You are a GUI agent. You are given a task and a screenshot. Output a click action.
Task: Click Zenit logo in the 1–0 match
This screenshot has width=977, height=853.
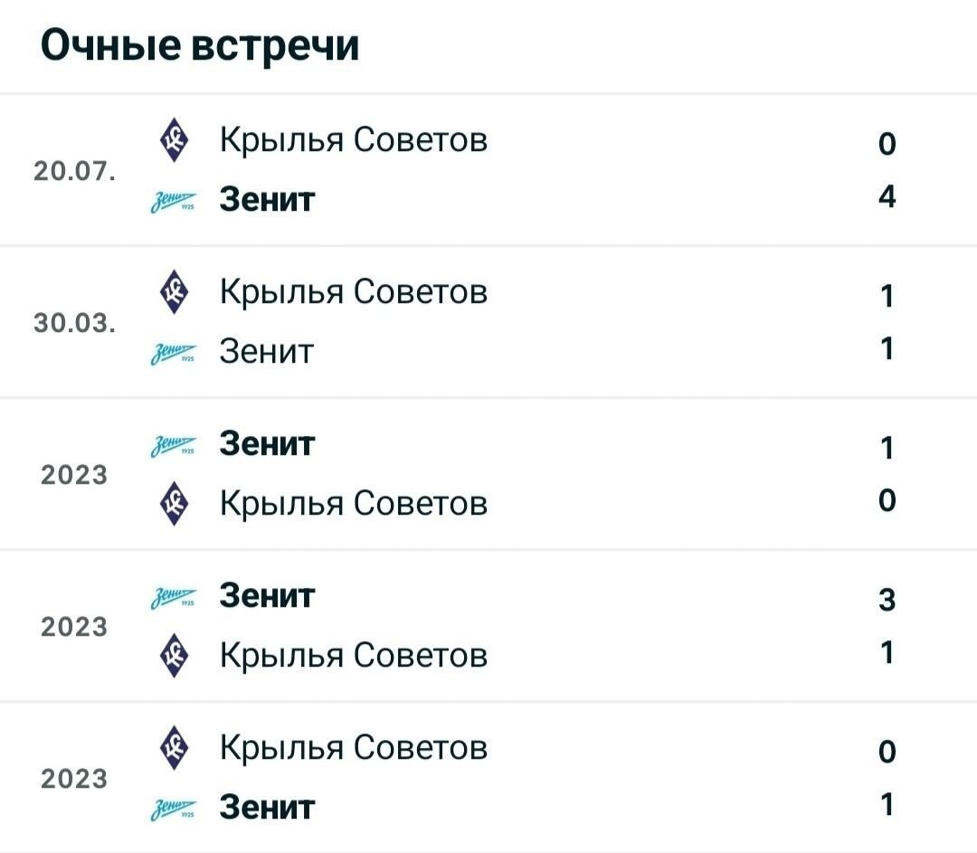[x=174, y=446]
